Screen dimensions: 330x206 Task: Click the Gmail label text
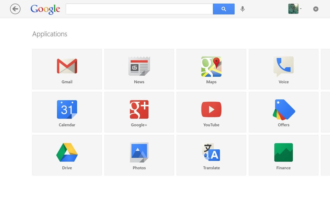click(x=67, y=82)
